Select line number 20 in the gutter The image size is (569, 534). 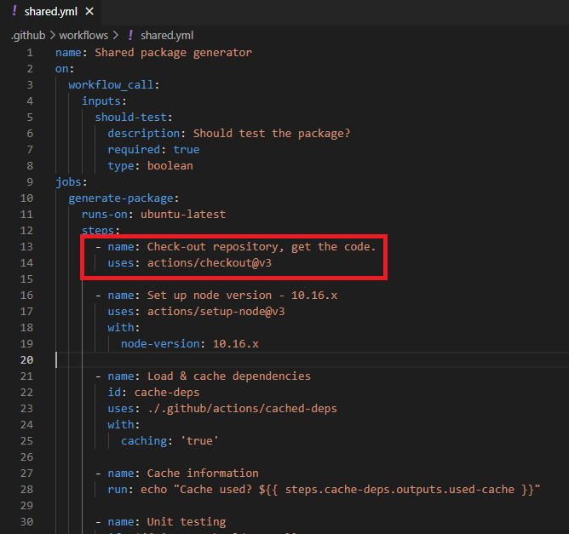click(29, 360)
